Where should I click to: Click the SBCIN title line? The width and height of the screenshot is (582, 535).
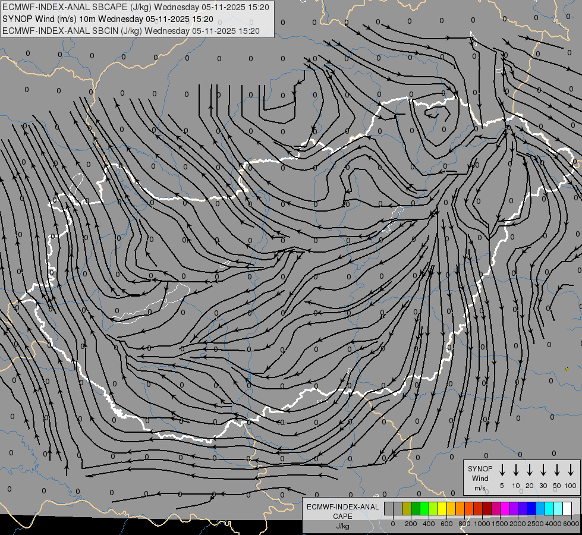[x=131, y=31]
